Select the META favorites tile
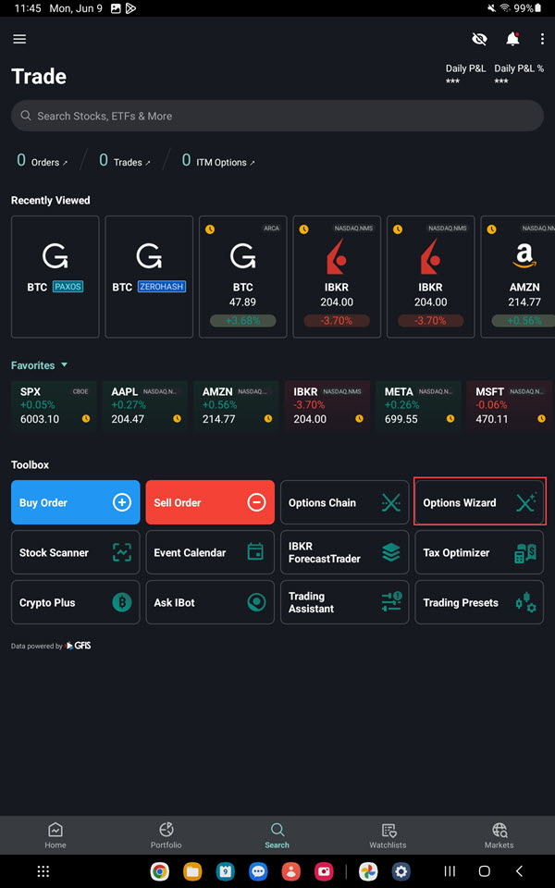Image resolution: width=555 pixels, height=888 pixels. pyautogui.click(x=418, y=406)
